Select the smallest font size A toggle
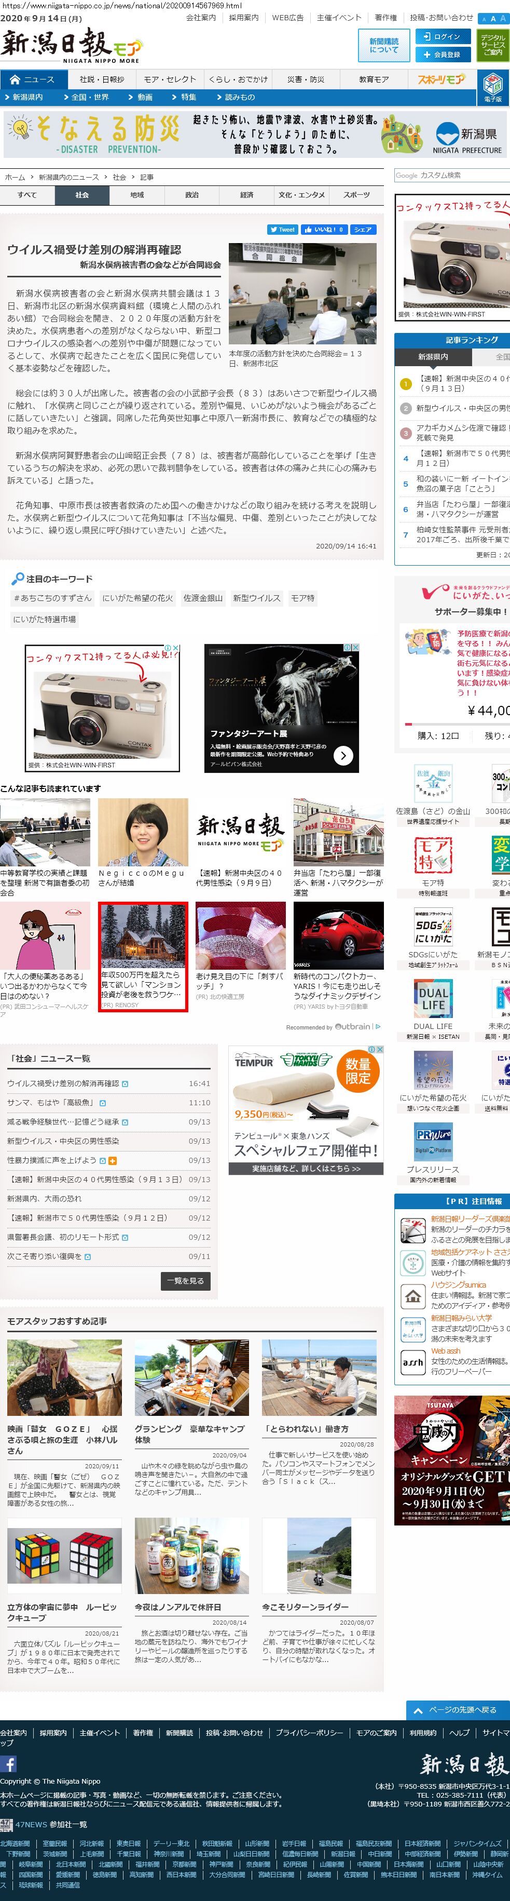This screenshot has height=1901, width=510. 484,19
